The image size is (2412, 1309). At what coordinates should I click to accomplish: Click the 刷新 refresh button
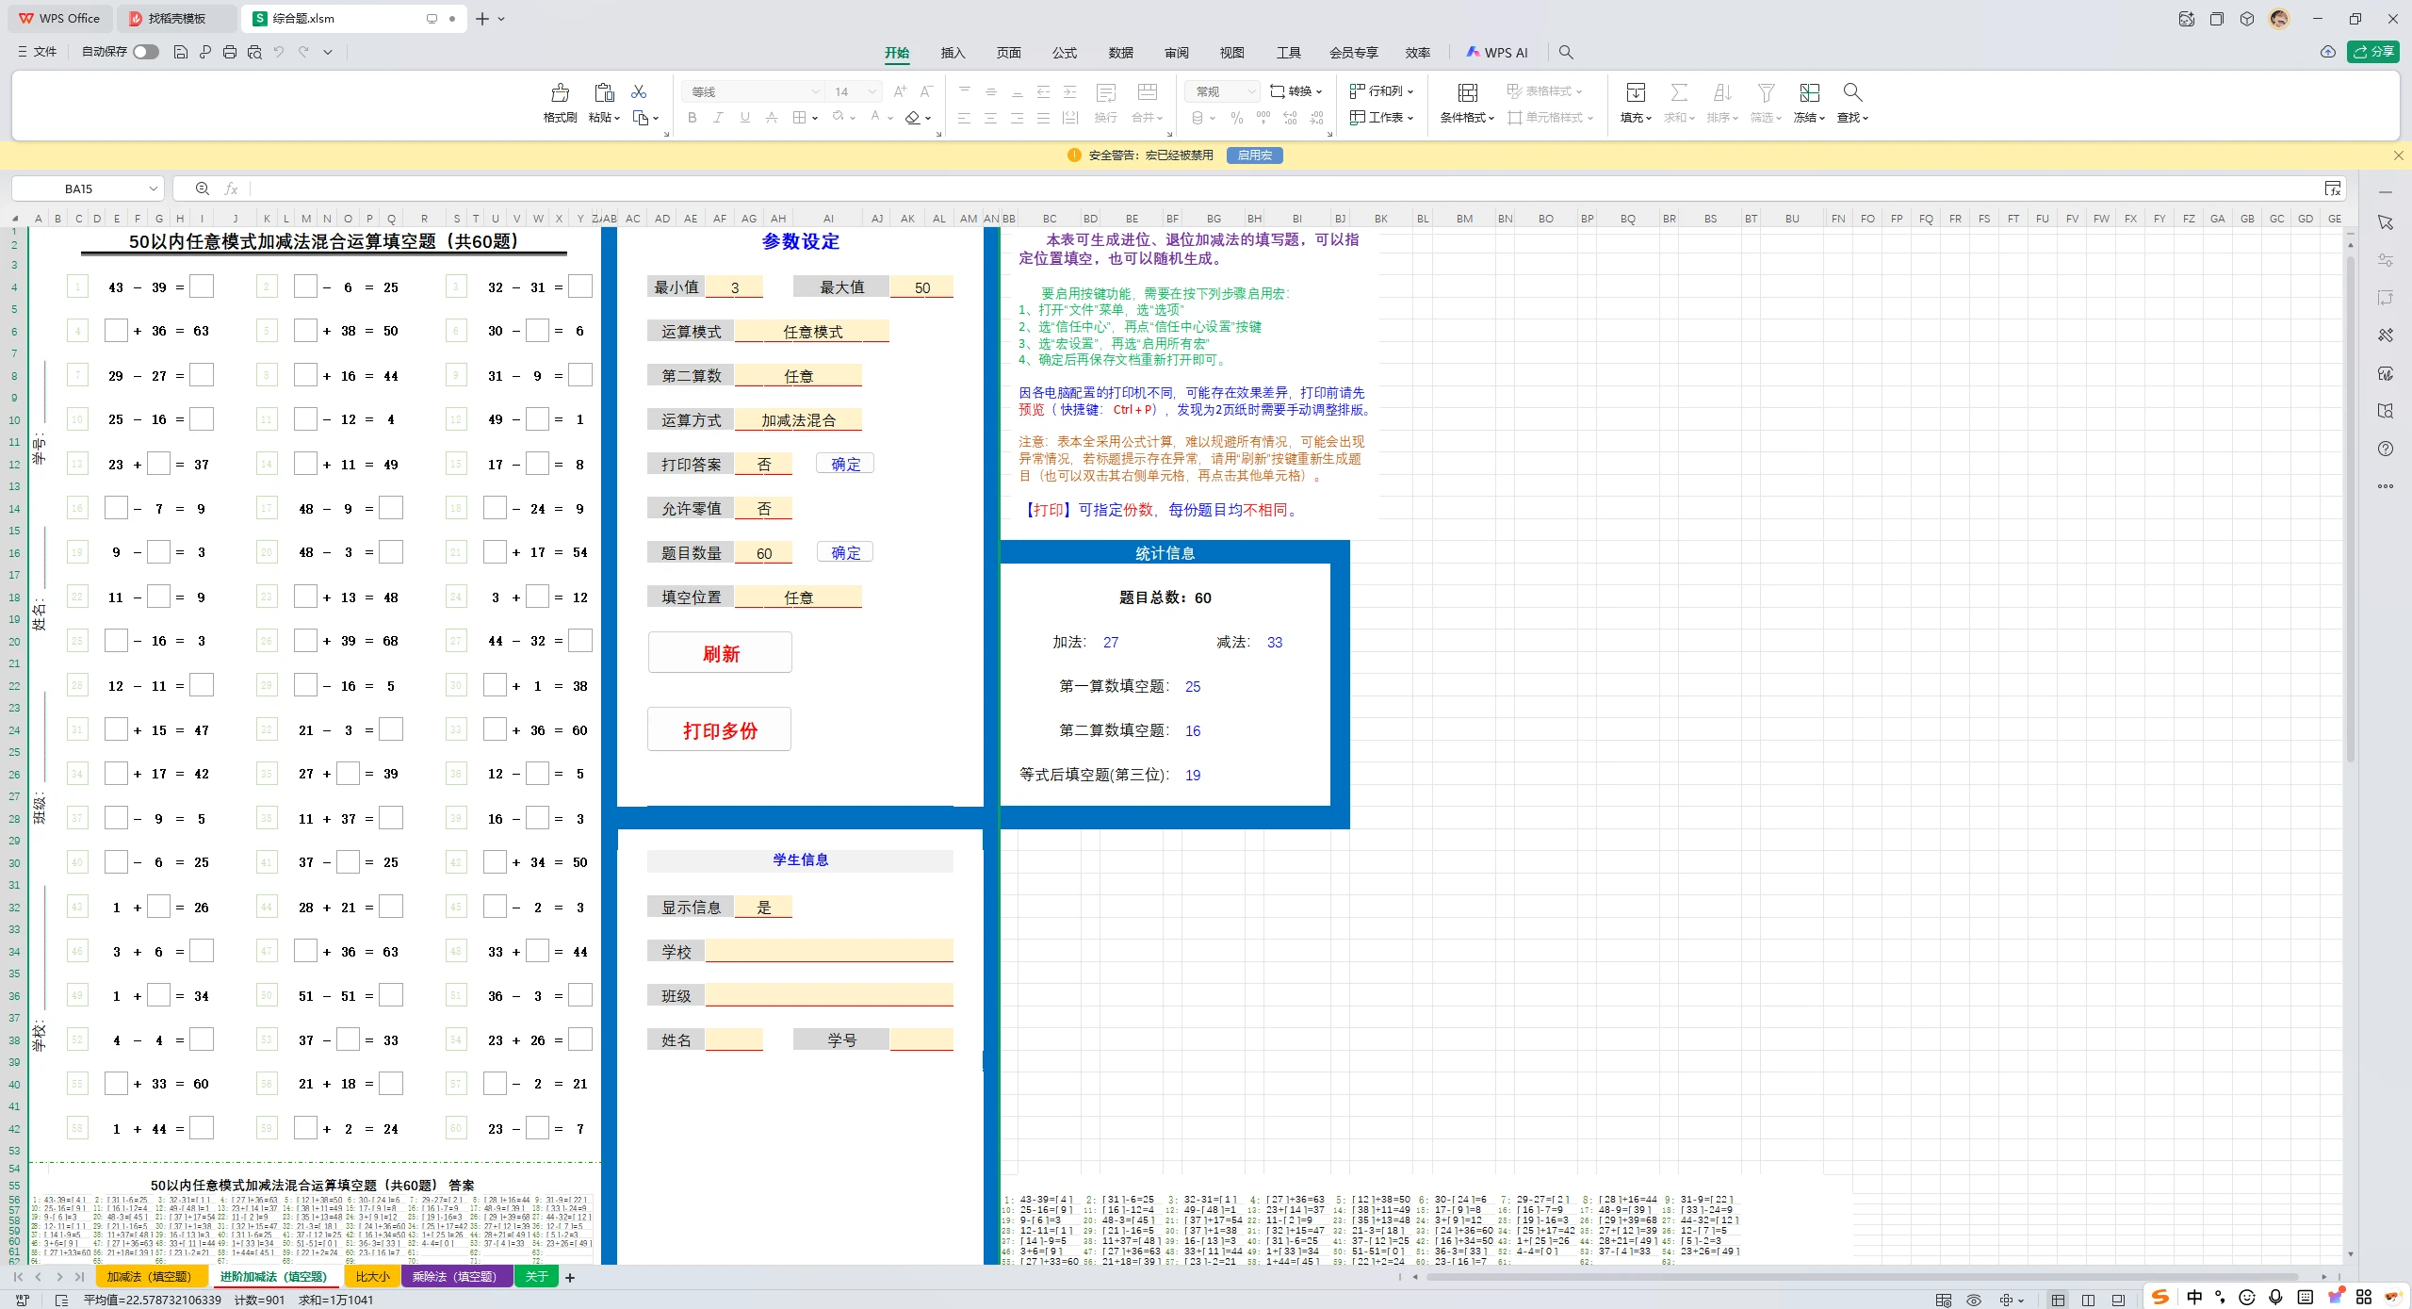point(720,653)
